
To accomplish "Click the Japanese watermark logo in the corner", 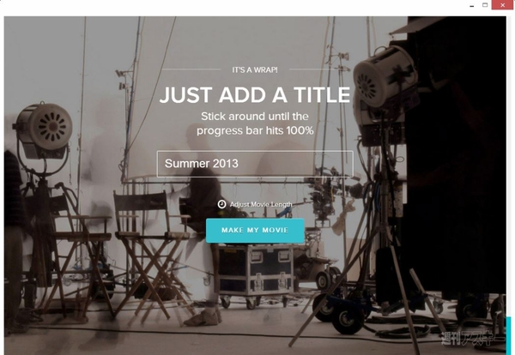I will pos(472,338).
